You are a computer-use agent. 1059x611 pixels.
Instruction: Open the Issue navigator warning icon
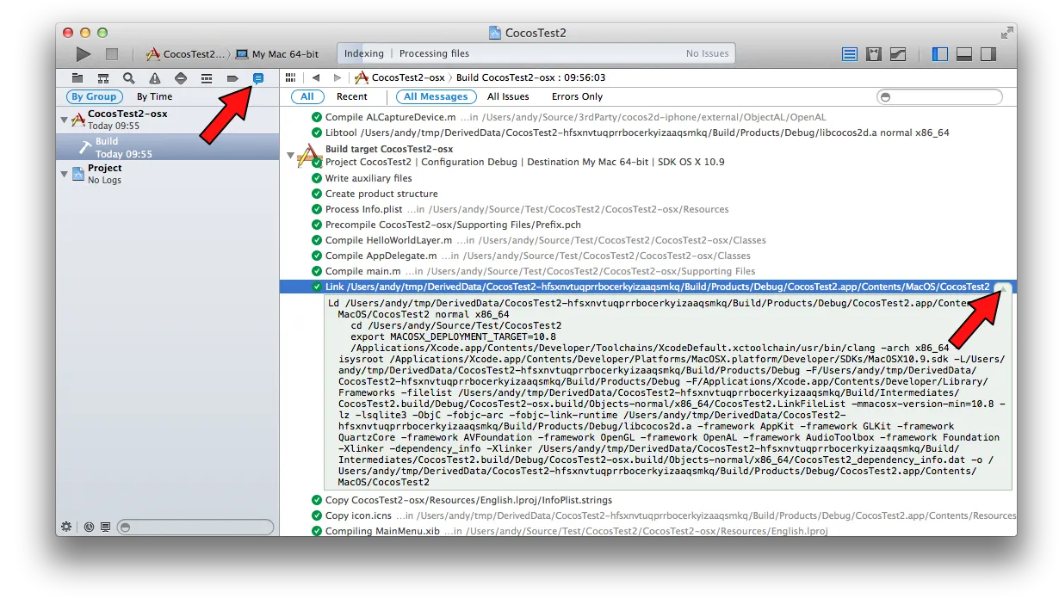click(x=155, y=78)
